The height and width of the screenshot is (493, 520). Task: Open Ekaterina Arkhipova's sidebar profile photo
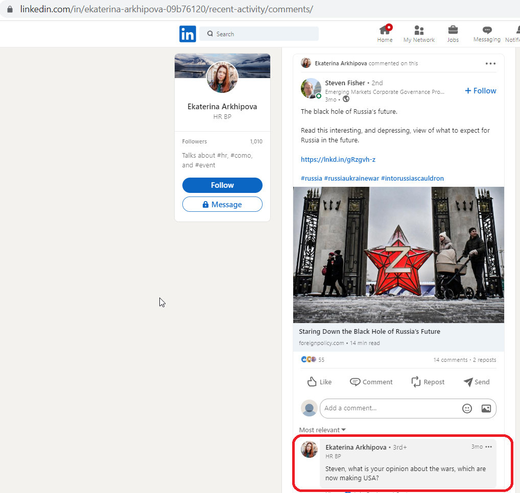pos(222,77)
